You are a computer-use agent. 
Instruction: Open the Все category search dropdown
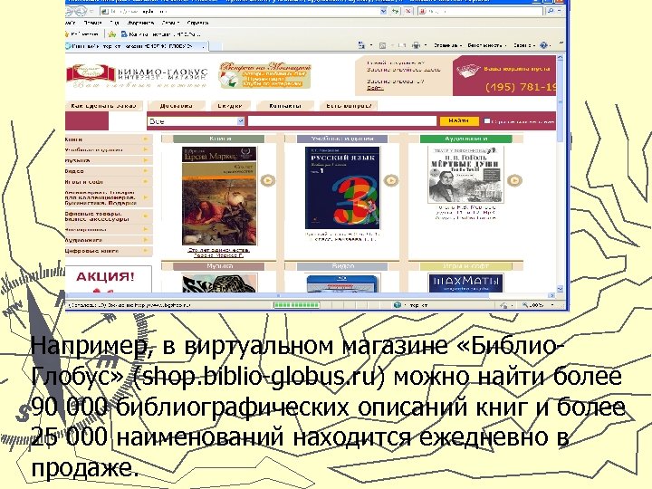(x=196, y=121)
